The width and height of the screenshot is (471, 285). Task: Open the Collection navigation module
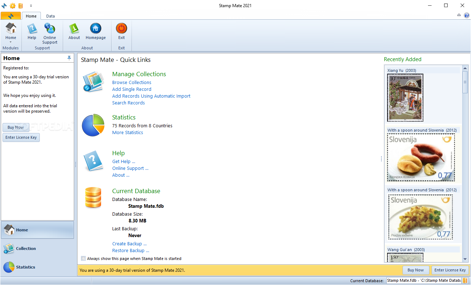coord(38,249)
